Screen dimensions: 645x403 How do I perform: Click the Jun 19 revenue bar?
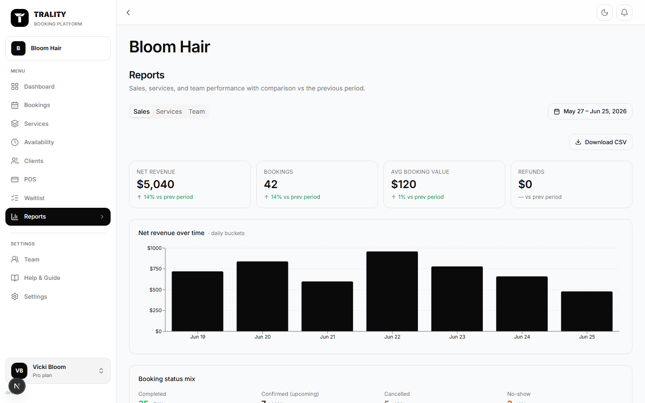[x=198, y=301]
